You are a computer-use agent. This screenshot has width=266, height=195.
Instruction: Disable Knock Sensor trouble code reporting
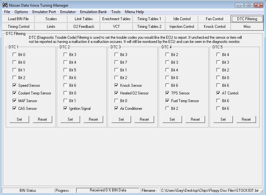click(116, 85)
